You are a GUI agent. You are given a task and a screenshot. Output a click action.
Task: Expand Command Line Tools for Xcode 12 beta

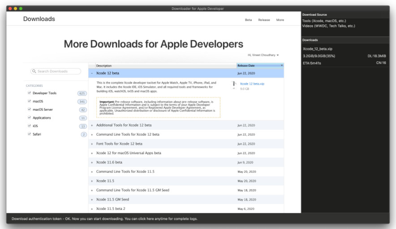click(92, 135)
